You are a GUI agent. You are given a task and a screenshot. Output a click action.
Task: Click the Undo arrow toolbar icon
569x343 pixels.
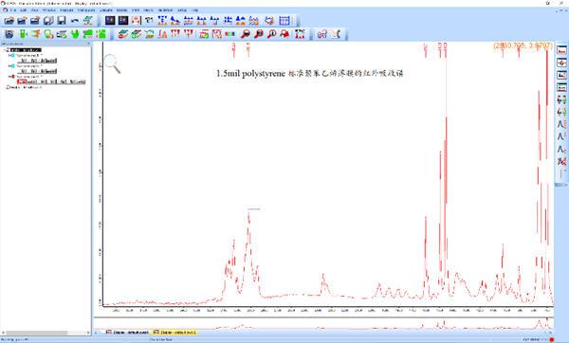(x=74, y=20)
